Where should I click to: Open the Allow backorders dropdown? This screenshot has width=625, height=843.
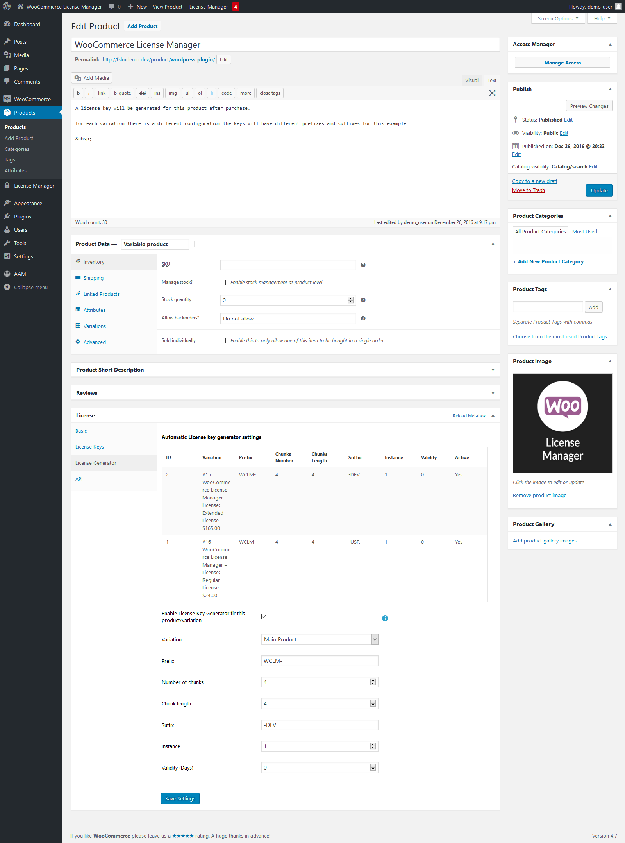coord(288,319)
